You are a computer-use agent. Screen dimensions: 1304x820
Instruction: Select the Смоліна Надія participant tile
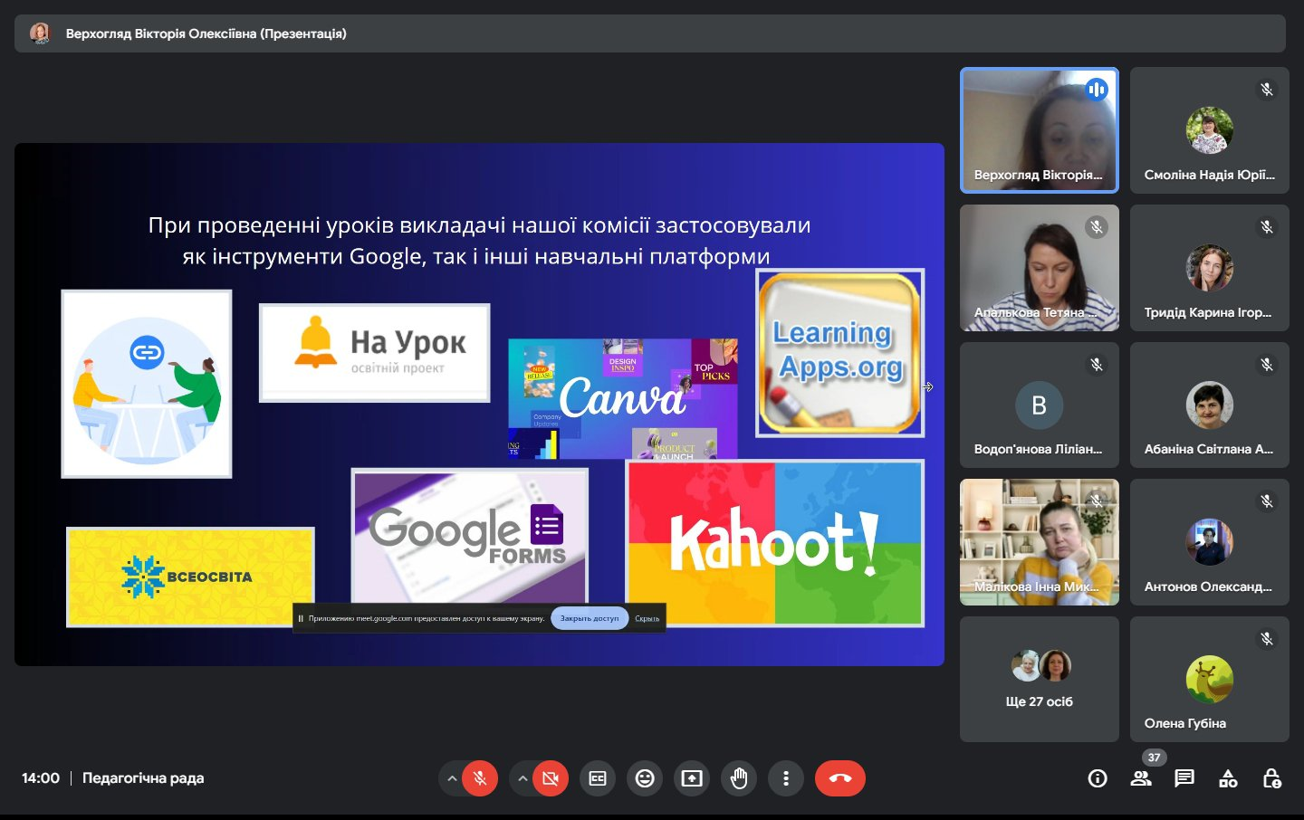tap(1210, 130)
